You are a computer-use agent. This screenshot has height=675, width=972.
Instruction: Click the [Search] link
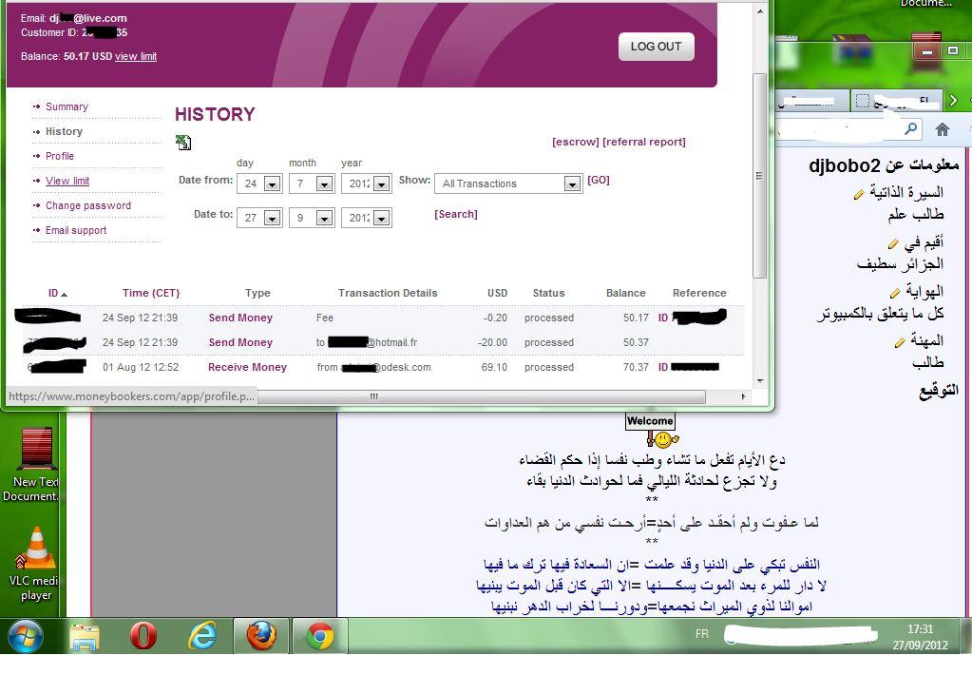456,214
